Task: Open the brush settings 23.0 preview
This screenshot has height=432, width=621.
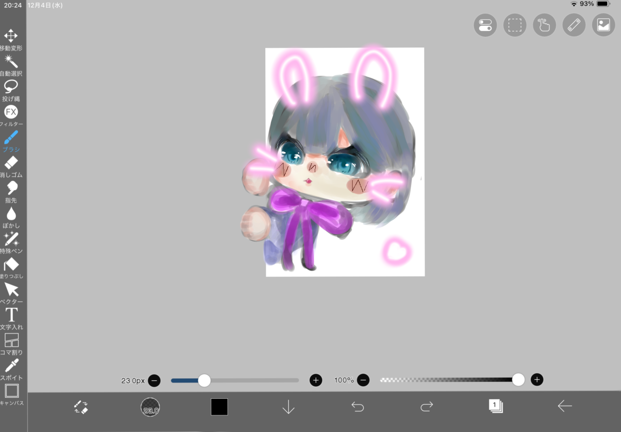Action: pyautogui.click(x=150, y=407)
